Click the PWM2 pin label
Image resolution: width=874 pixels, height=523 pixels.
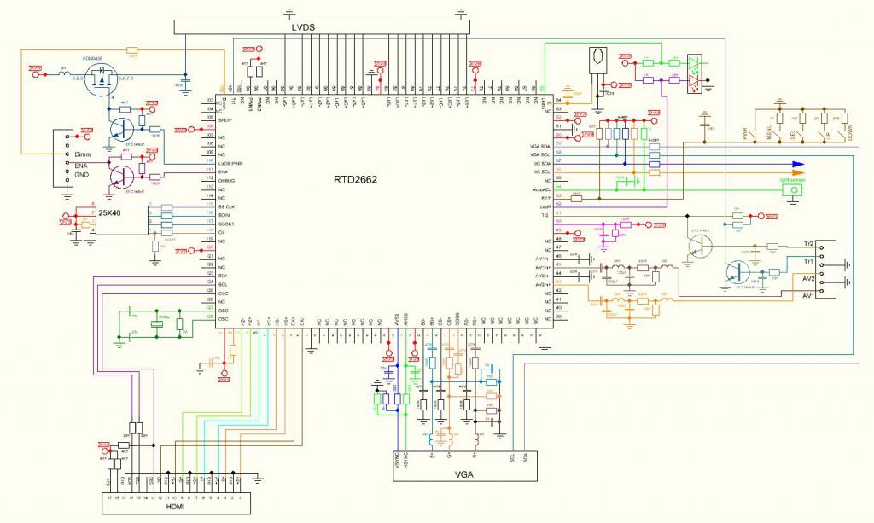coord(259,105)
